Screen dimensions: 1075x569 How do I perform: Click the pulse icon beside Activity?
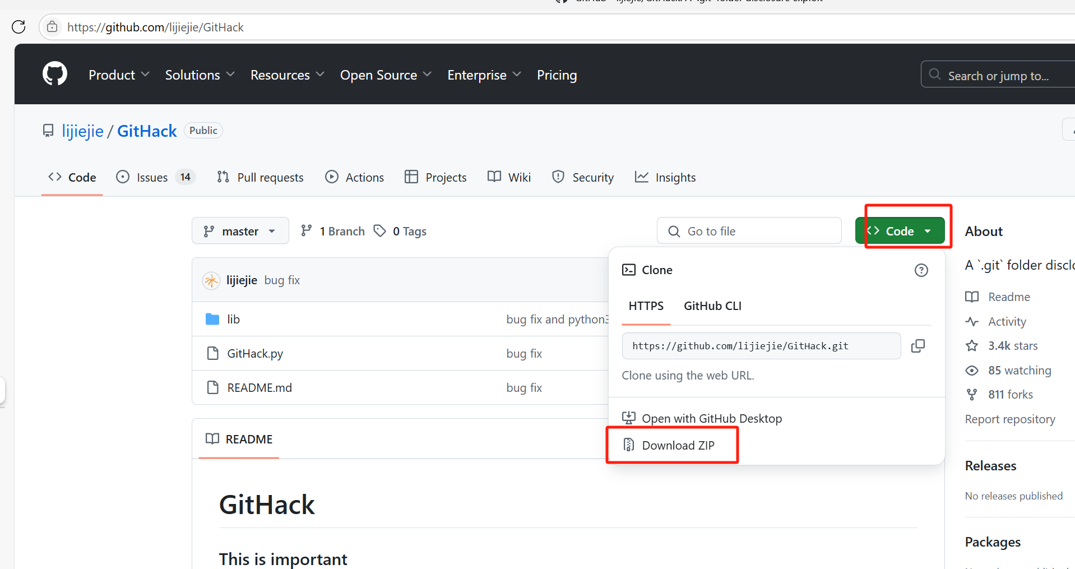point(972,321)
